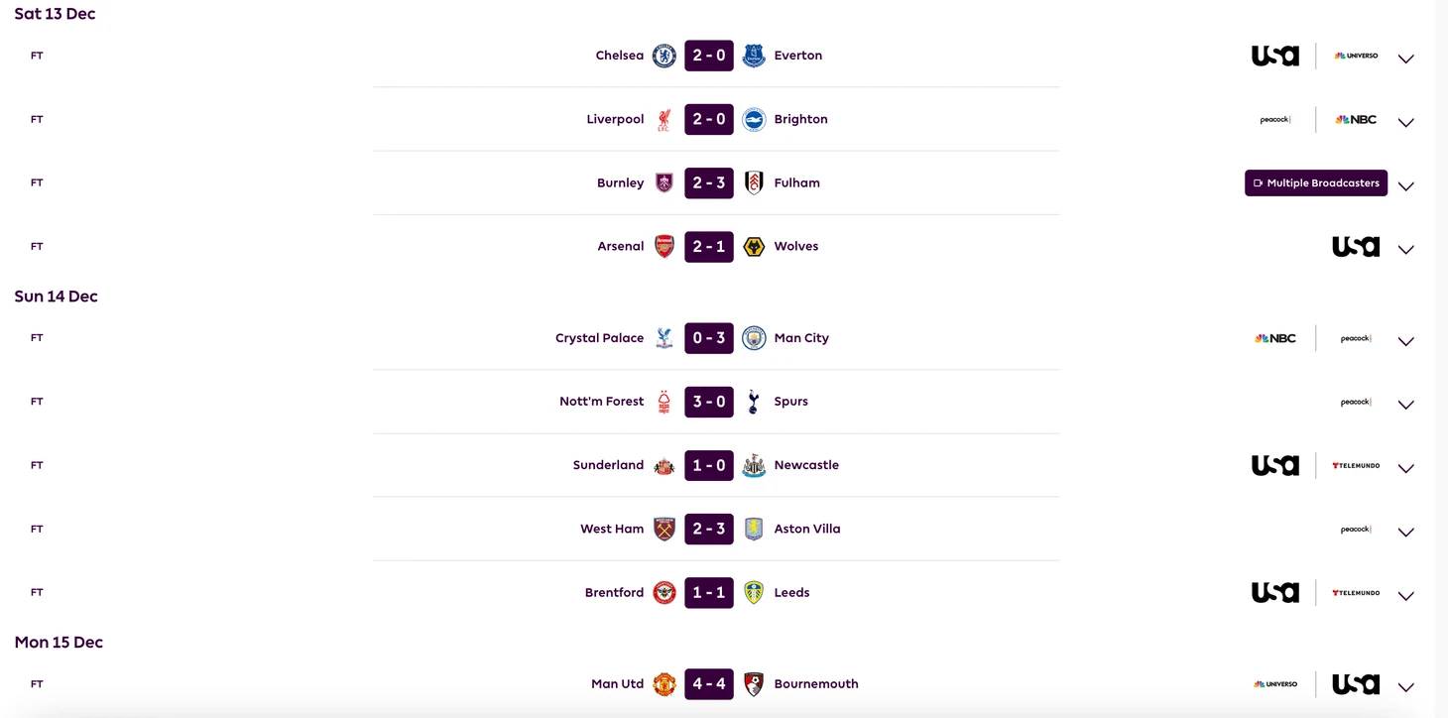
Task: Click the Man Utd crest
Action: pyautogui.click(x=664, y=684)
